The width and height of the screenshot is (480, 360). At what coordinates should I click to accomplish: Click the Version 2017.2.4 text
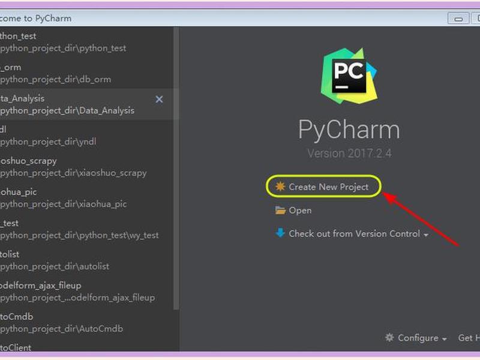tap(349, 154)
